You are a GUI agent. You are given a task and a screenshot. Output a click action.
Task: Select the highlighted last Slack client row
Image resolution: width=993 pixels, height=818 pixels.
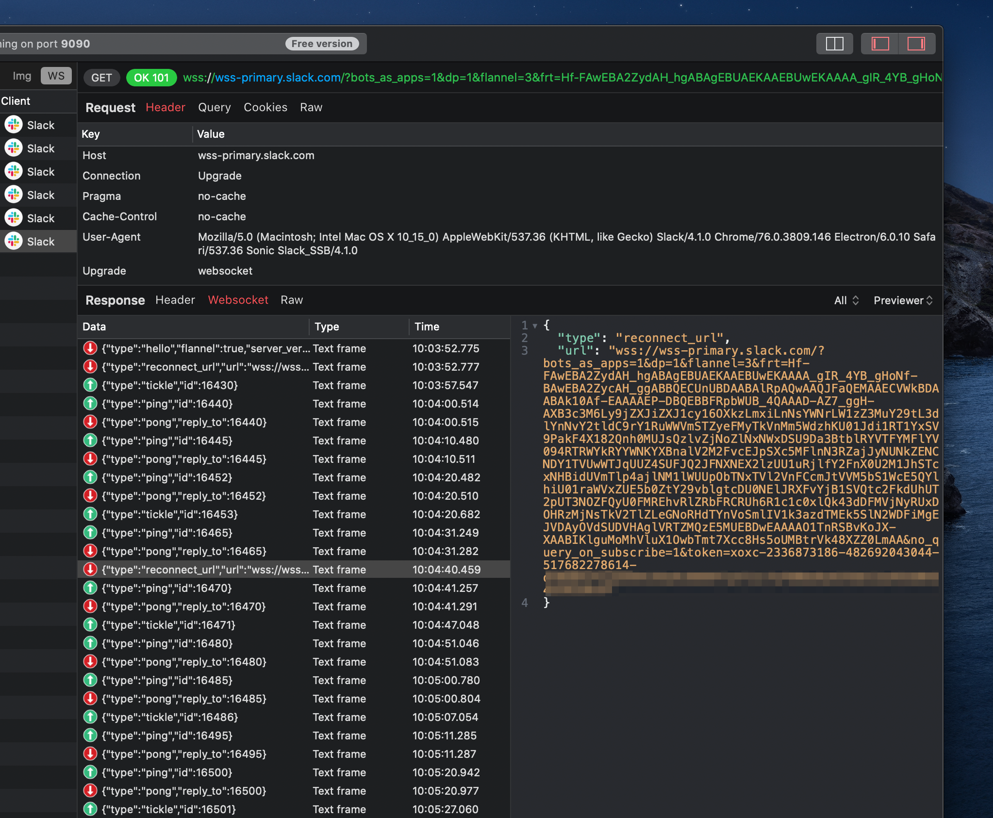tap(38, 241)
